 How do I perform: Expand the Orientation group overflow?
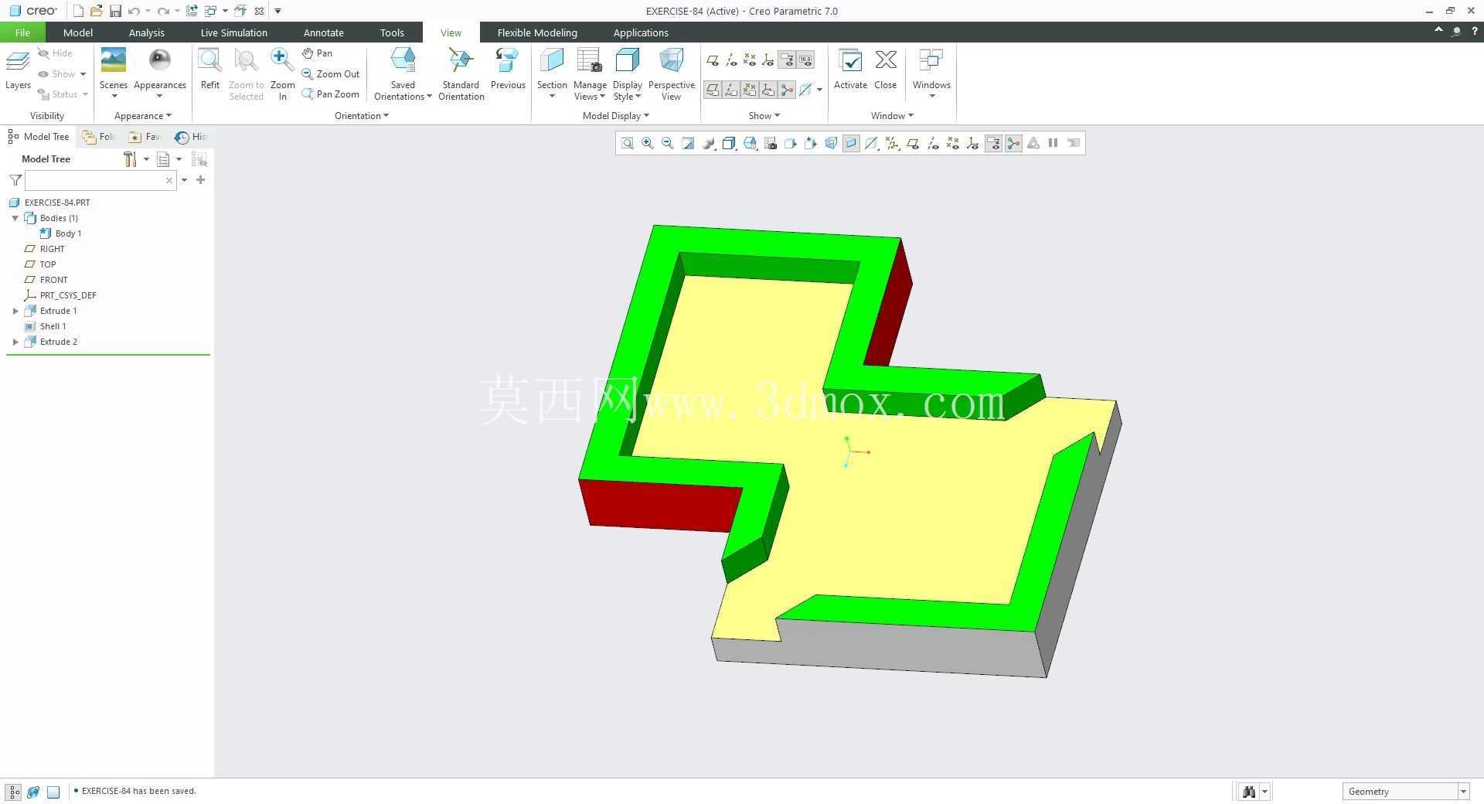362,116
